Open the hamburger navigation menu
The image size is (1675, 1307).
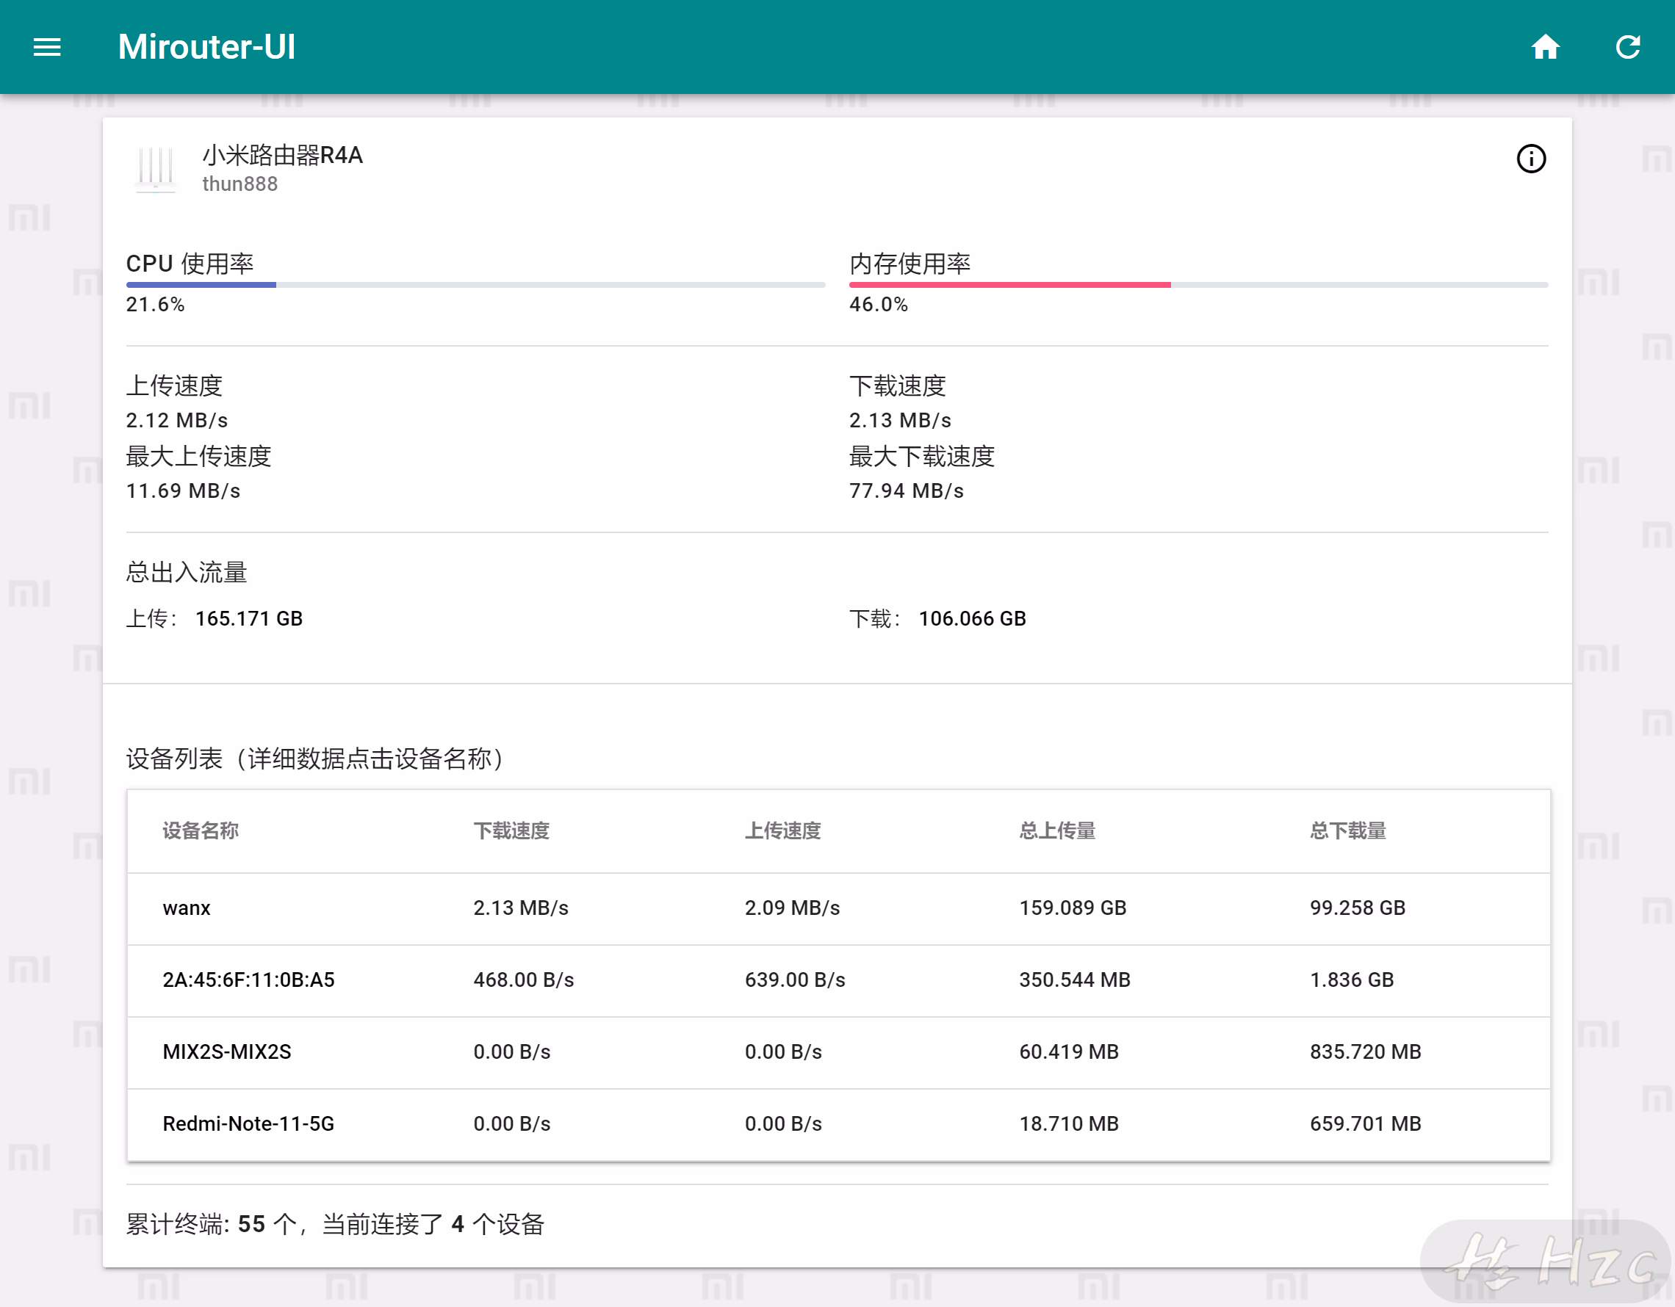pyautogui.click(x=47, y=48)
